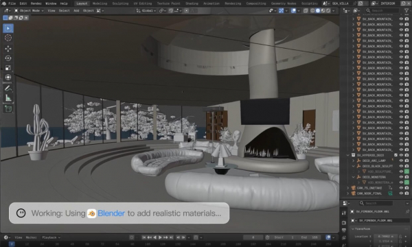Screen dimensions: 412x247
Task: Open the Tool properties tab icon
Action: [x=344, y=213]
